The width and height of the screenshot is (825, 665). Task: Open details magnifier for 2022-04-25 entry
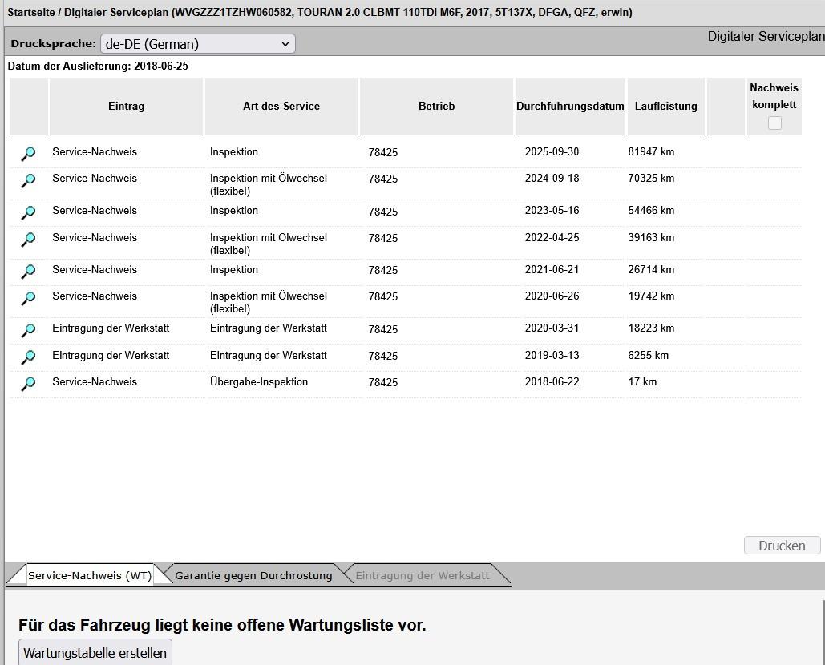pos(28,240)
